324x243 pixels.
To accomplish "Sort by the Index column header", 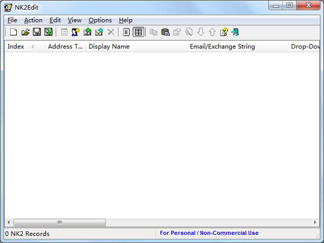I will 24,46.
